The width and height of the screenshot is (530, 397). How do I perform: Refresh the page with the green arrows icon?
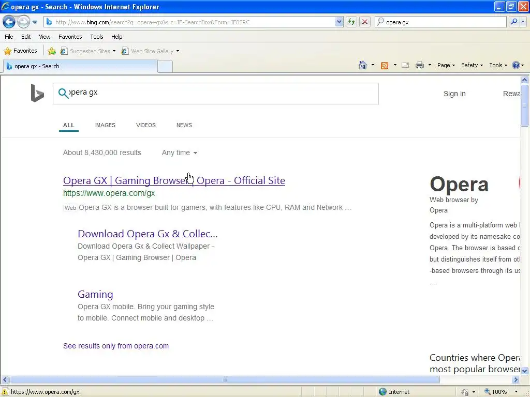pos(351,22)
